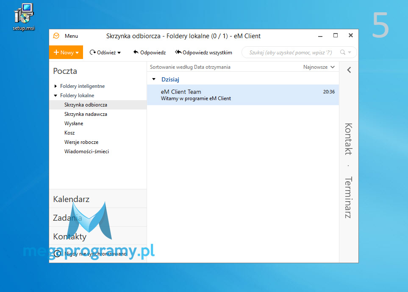Screen dimensions: 408x292
Task: Expand Foldery inteligentne tree arrow
Action: click(x=56, y=86)
